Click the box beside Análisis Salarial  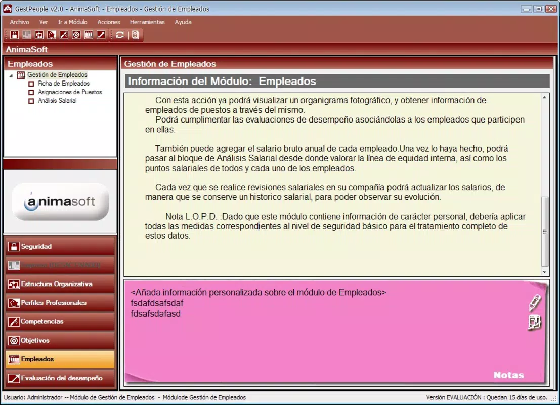31,101
